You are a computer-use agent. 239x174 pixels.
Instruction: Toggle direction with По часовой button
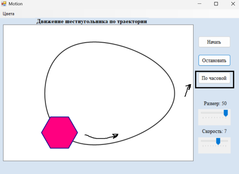[214, 78]
